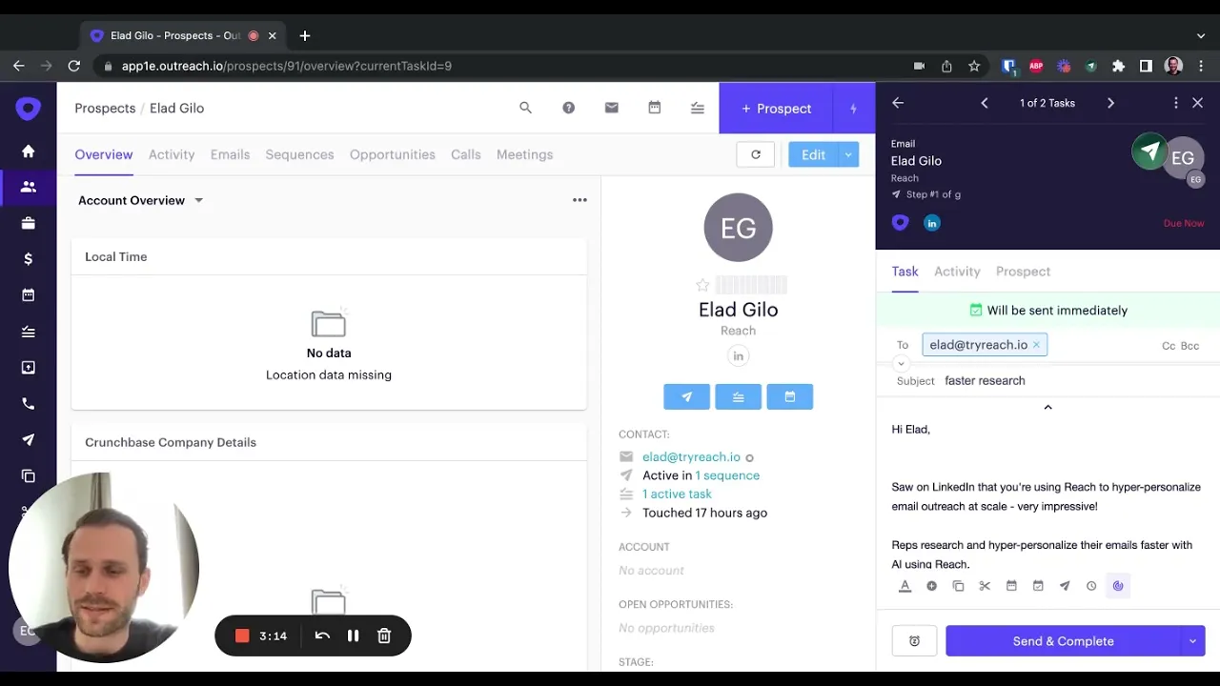Click the first calendar icon in the email toolbar

(1011, 586)
